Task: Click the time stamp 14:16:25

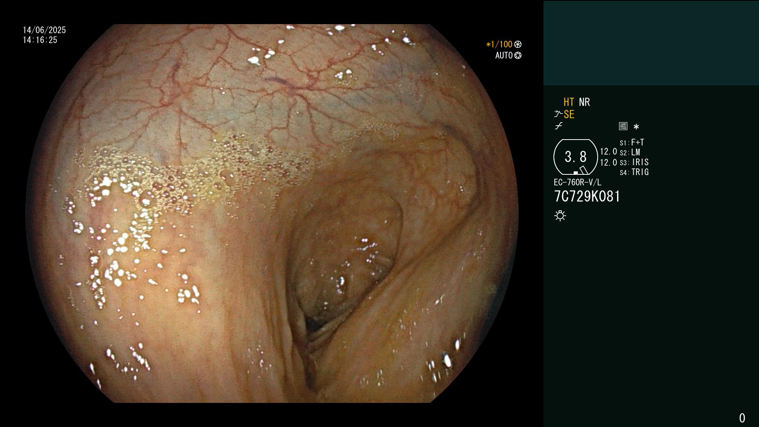Action: (40, 40)
